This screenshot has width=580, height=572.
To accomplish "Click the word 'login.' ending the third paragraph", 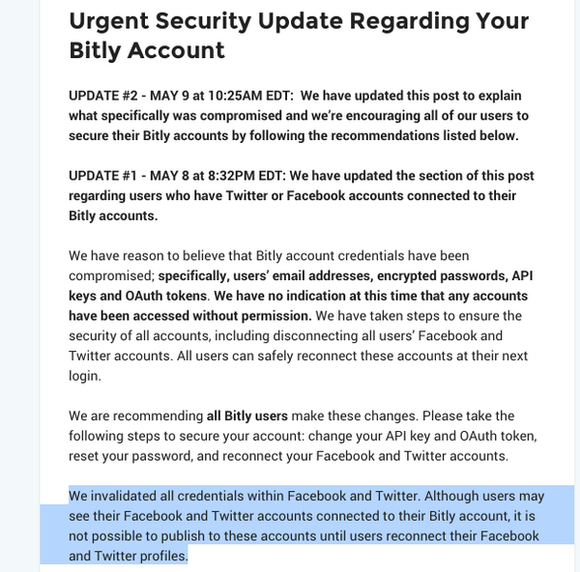I will click(x=85, y=376).
